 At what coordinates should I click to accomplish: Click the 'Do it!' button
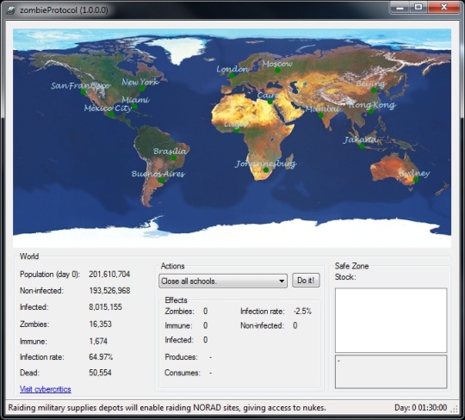[x=306, y=281]
